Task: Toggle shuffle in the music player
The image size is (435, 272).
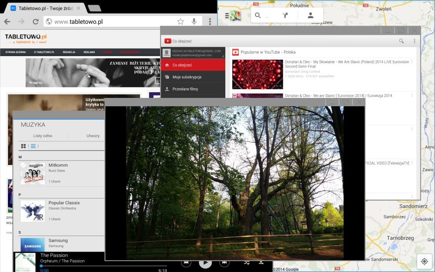Action: (x=247, y=262)
